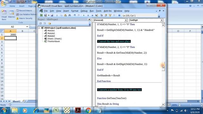This screenshot has width=203, height=114.
Task: Click the Save toolbar icon in VBA editor
Action: (x=52, y=16)
